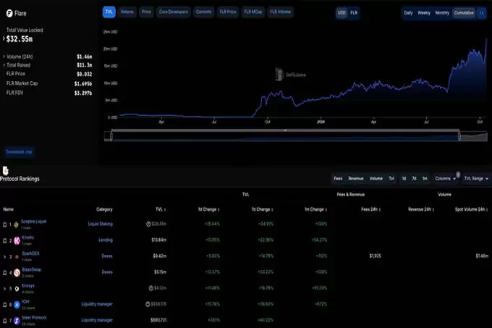The image size is (492, 328).
Task: Click the Ensoya row logo icon
Action: click(17, 289)
